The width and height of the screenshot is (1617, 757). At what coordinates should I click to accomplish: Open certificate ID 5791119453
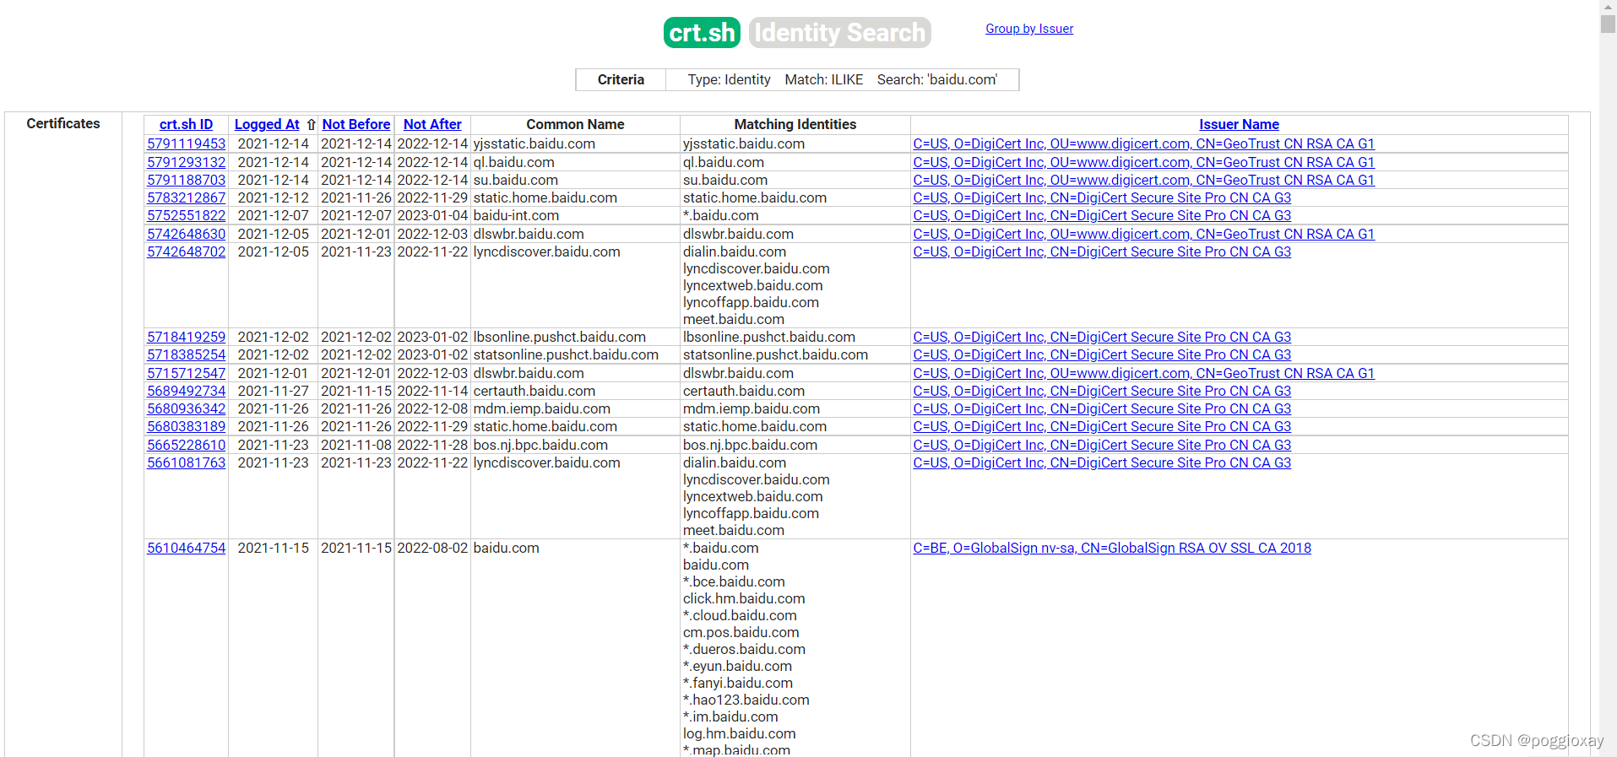pos(187,143)
